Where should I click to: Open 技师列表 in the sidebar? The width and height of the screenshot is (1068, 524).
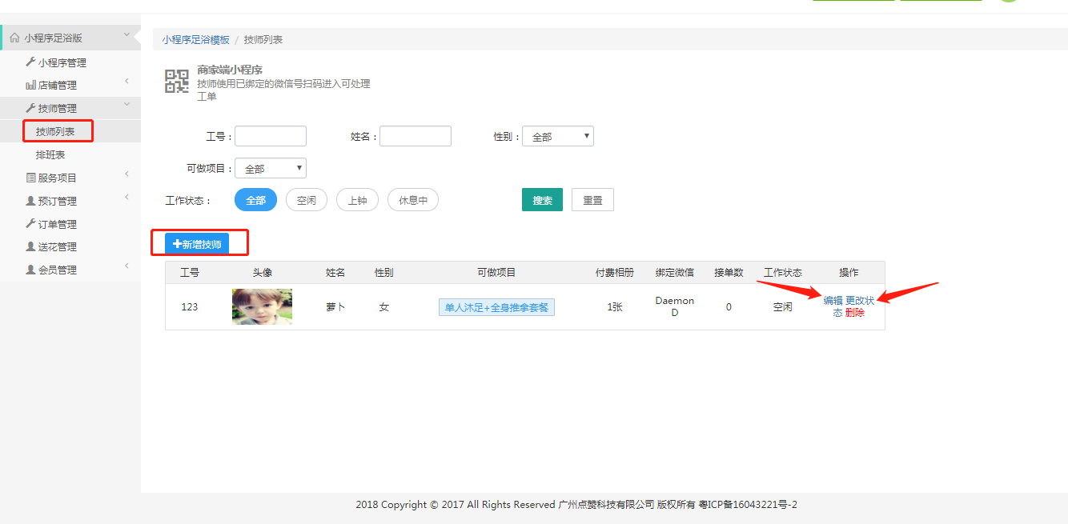[x=55, y=131]
